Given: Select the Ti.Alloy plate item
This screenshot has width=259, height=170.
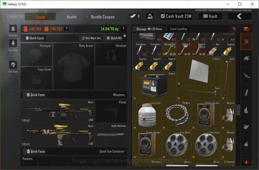Looking at the screenshot, I should 199,71.
